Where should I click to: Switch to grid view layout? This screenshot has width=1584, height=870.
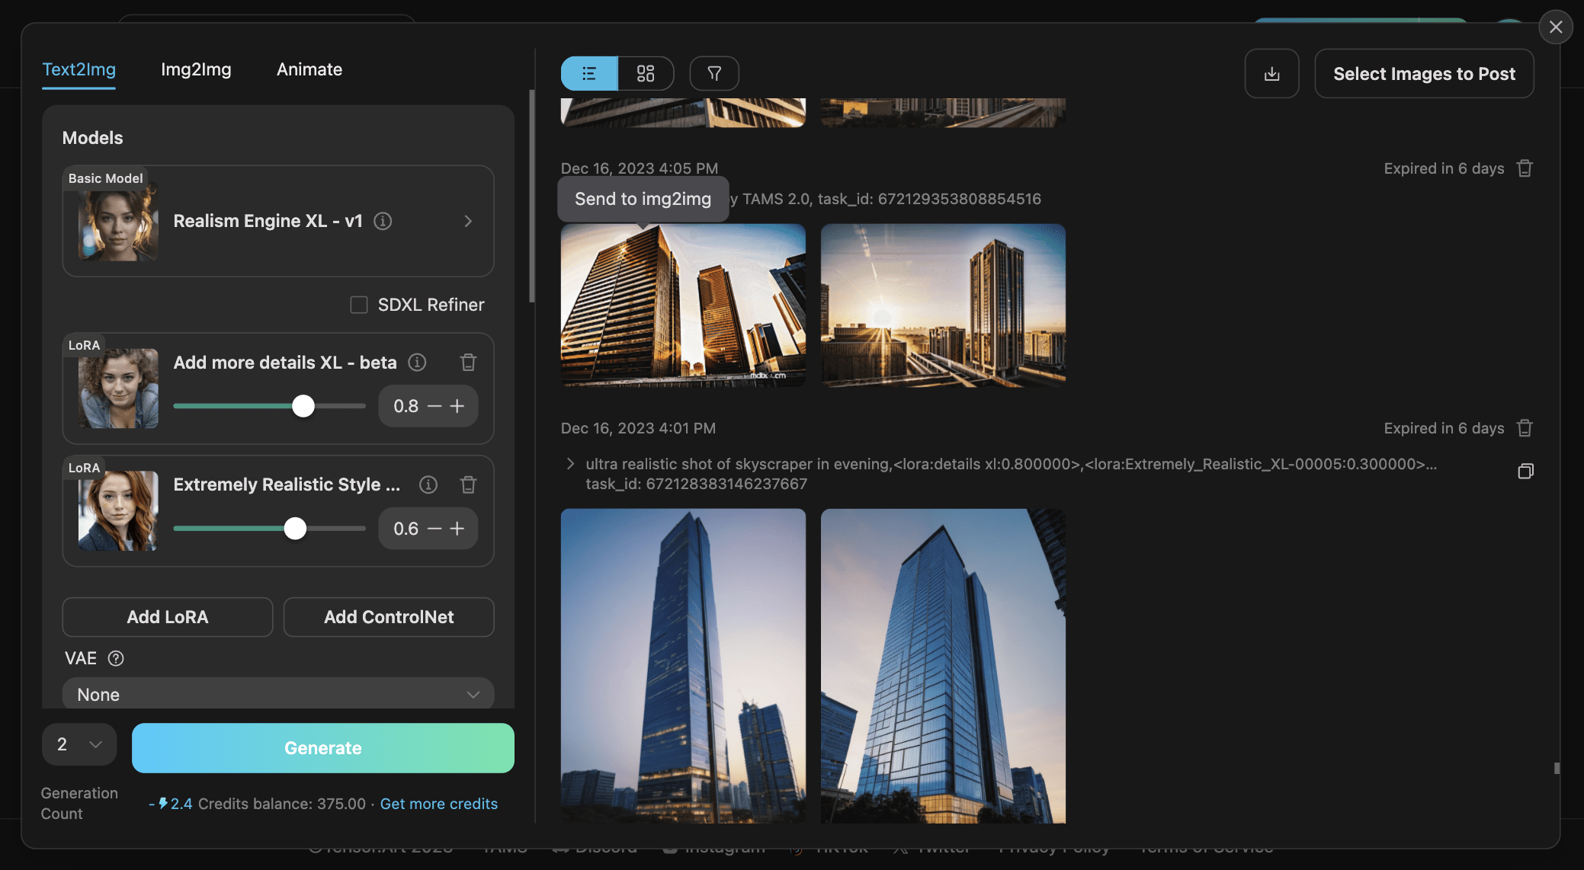tap(645, 73)
